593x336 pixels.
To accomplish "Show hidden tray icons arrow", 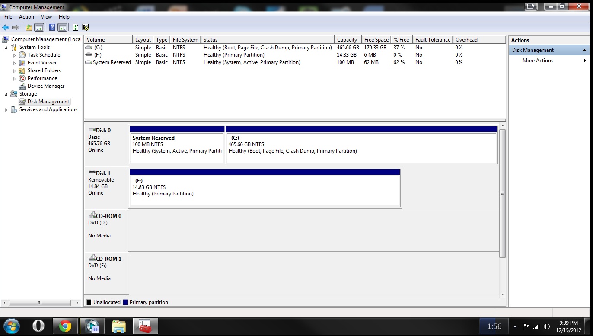I will click(515, 326).
